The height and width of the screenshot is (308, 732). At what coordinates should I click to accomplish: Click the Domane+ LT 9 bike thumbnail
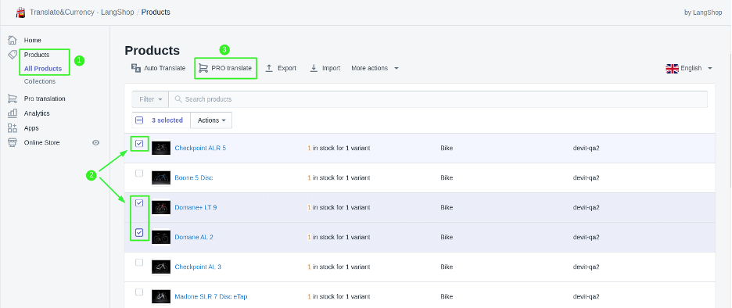(x=161, y=207)
